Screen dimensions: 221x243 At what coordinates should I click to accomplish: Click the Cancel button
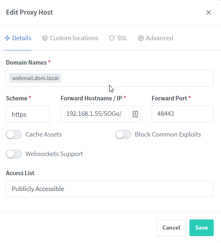click(171, 228)
